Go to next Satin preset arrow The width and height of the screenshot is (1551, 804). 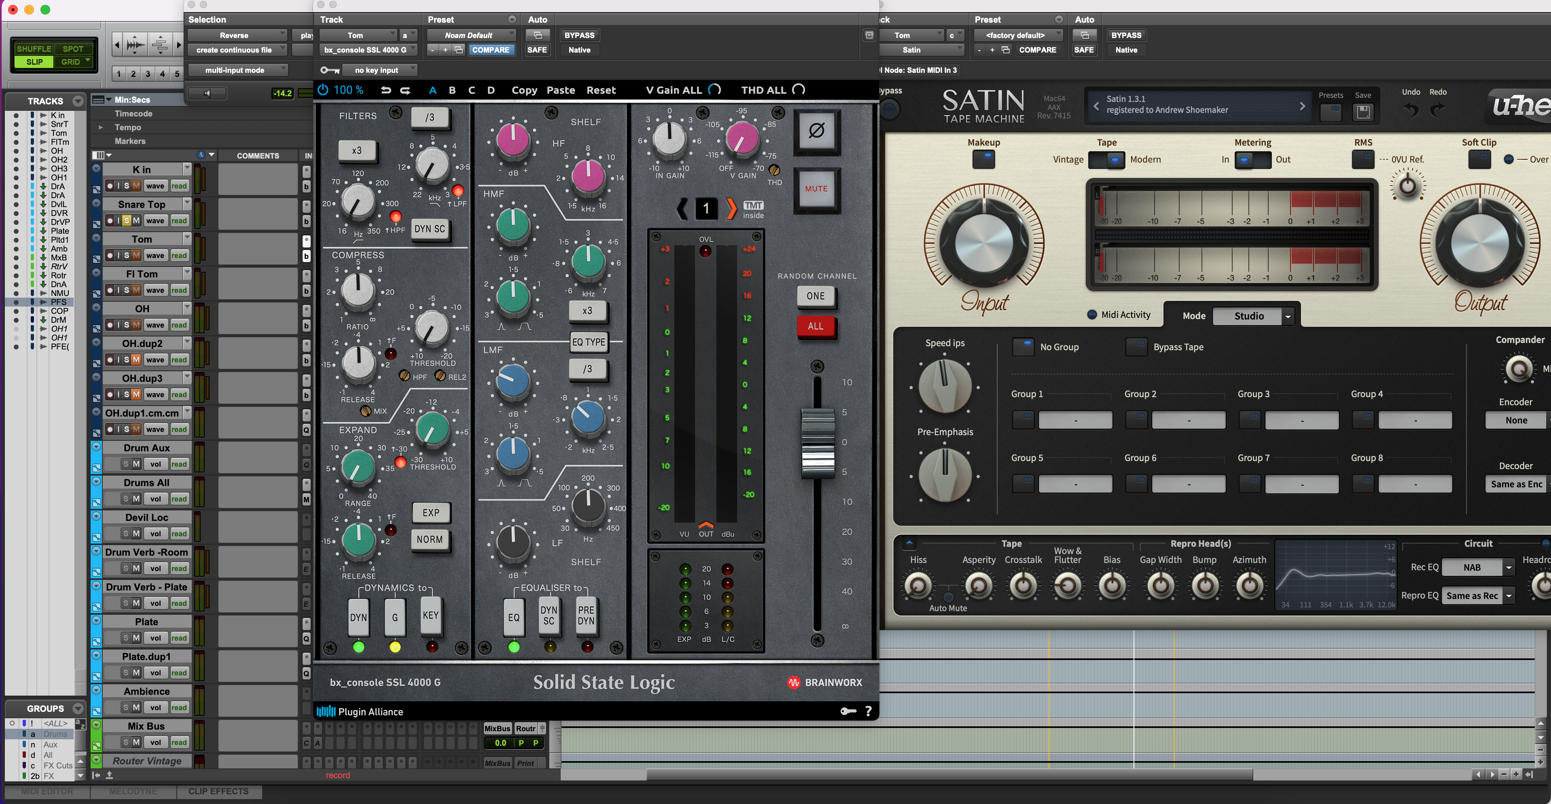(1302, 106)
